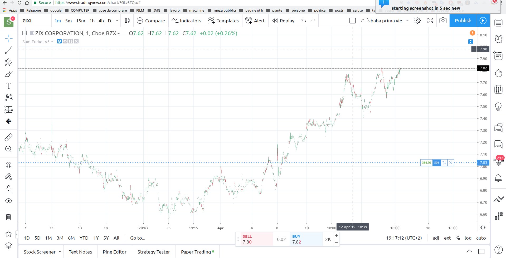Switch to 4h timeframe
The image size is (506, 258).
pyautogui.click(x=101, y=21)
